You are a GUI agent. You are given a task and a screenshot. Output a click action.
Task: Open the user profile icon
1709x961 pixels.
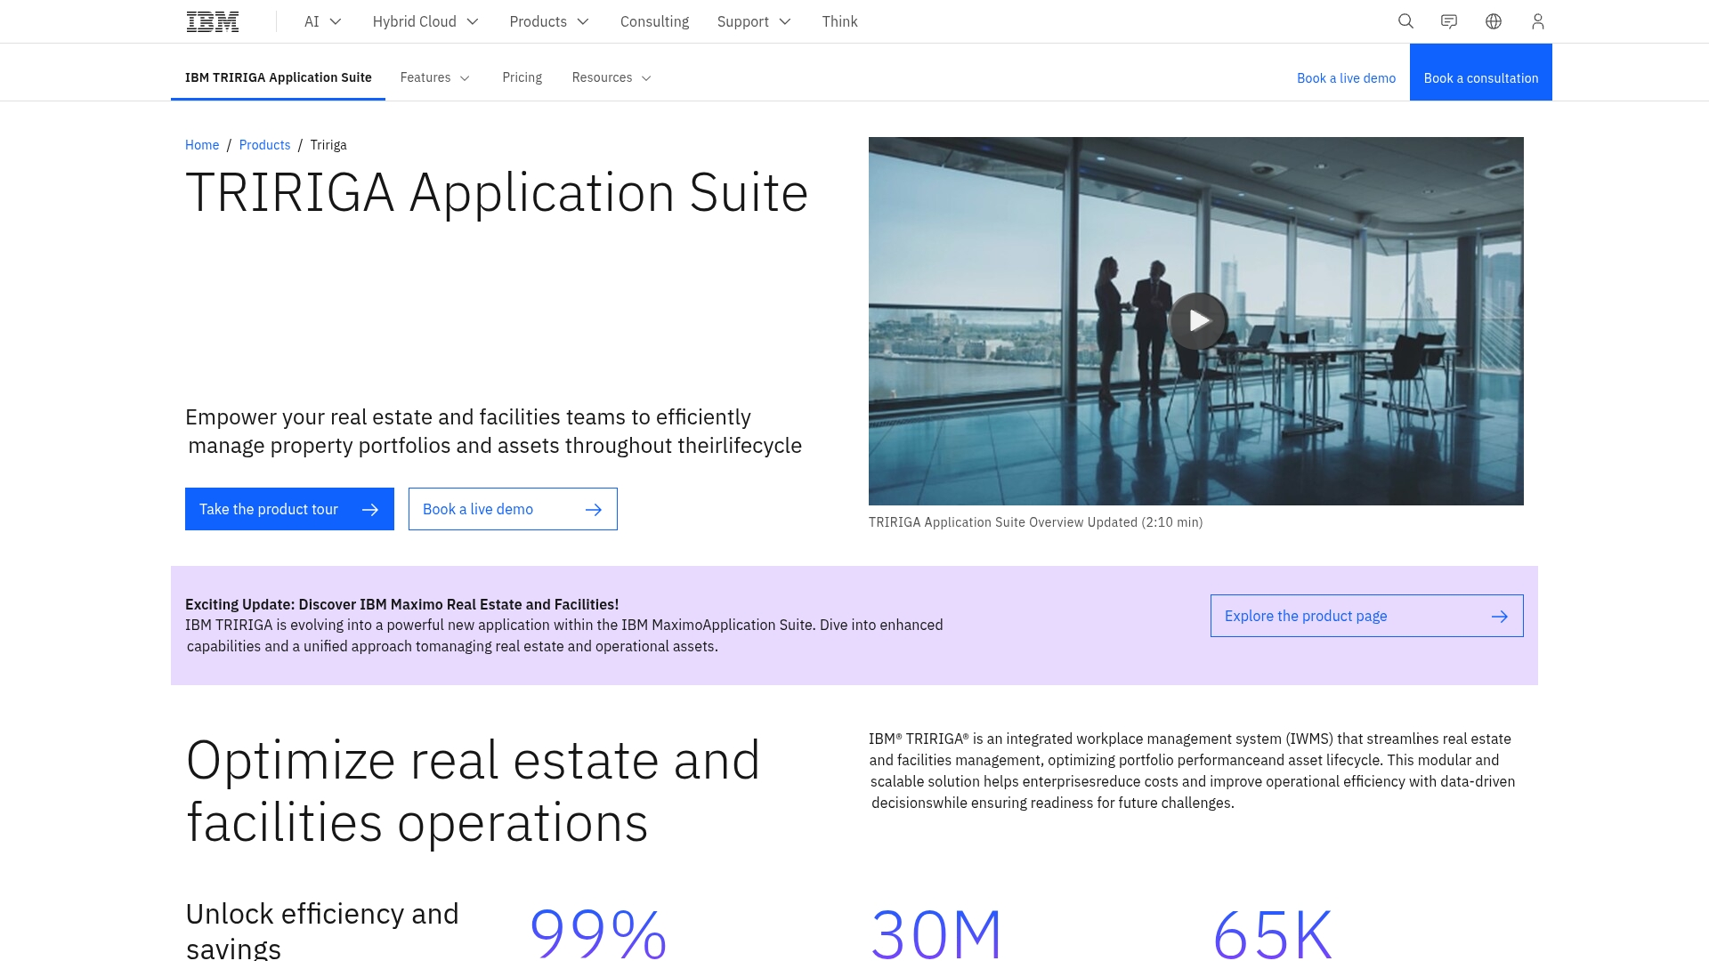[1537, 21]
